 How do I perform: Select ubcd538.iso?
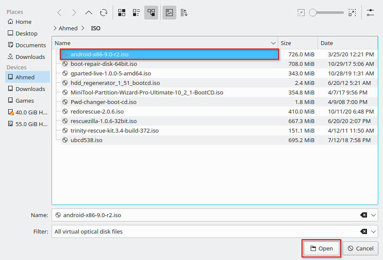pos(169,140)
